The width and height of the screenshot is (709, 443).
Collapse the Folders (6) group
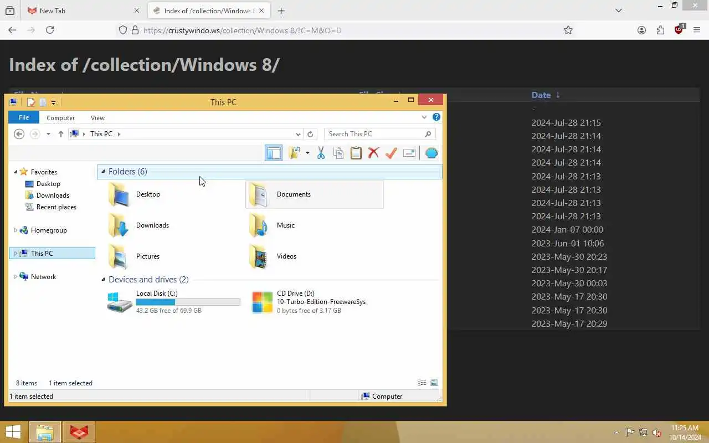(103, 172)
